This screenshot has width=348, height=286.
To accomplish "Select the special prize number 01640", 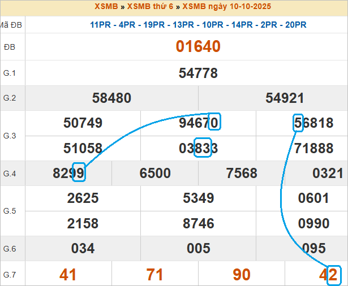I will pos(197,46).
